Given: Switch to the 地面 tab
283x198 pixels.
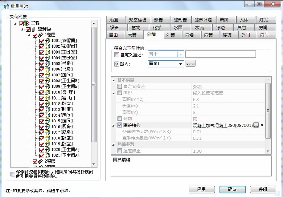Looking at the screenshot, I should coord(116,20).
